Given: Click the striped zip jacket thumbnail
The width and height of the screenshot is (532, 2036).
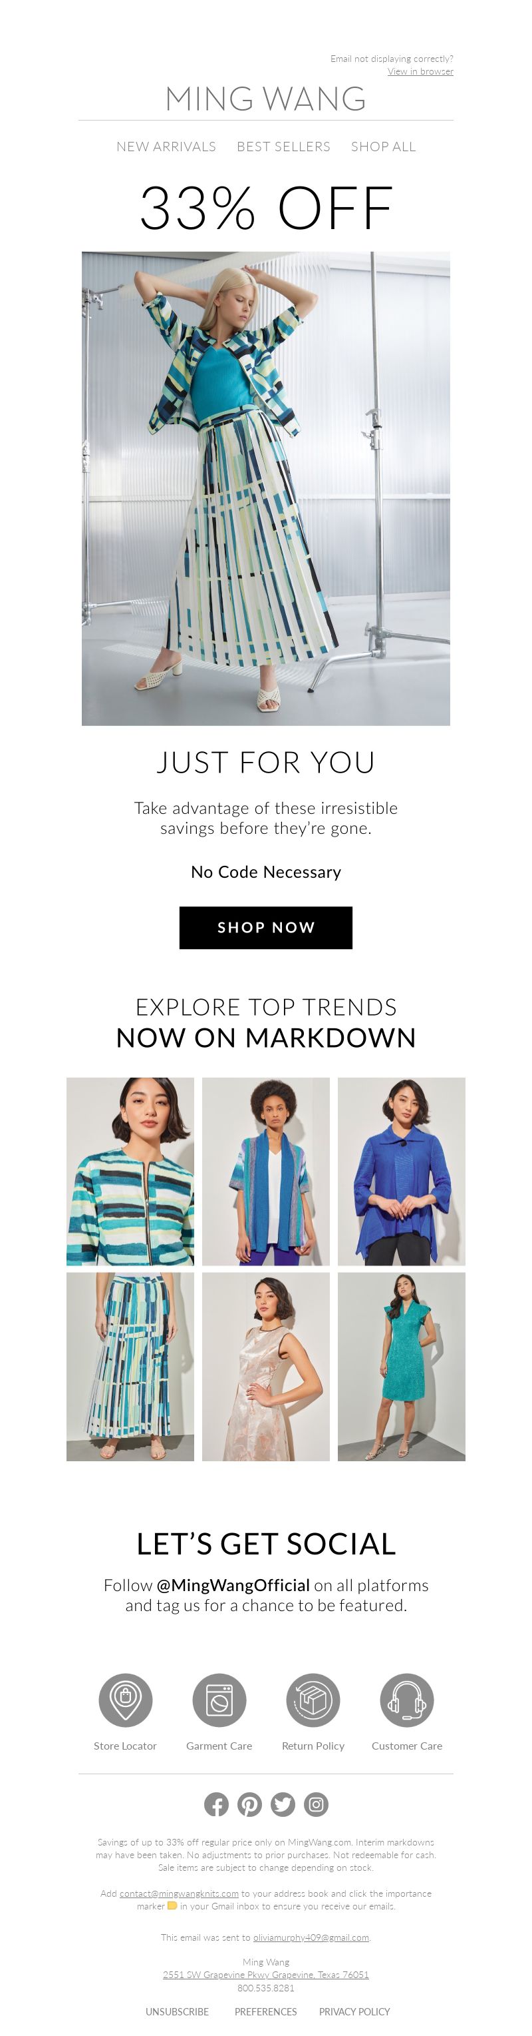Looking at the screenshot, I should (x=130, y=1171).
